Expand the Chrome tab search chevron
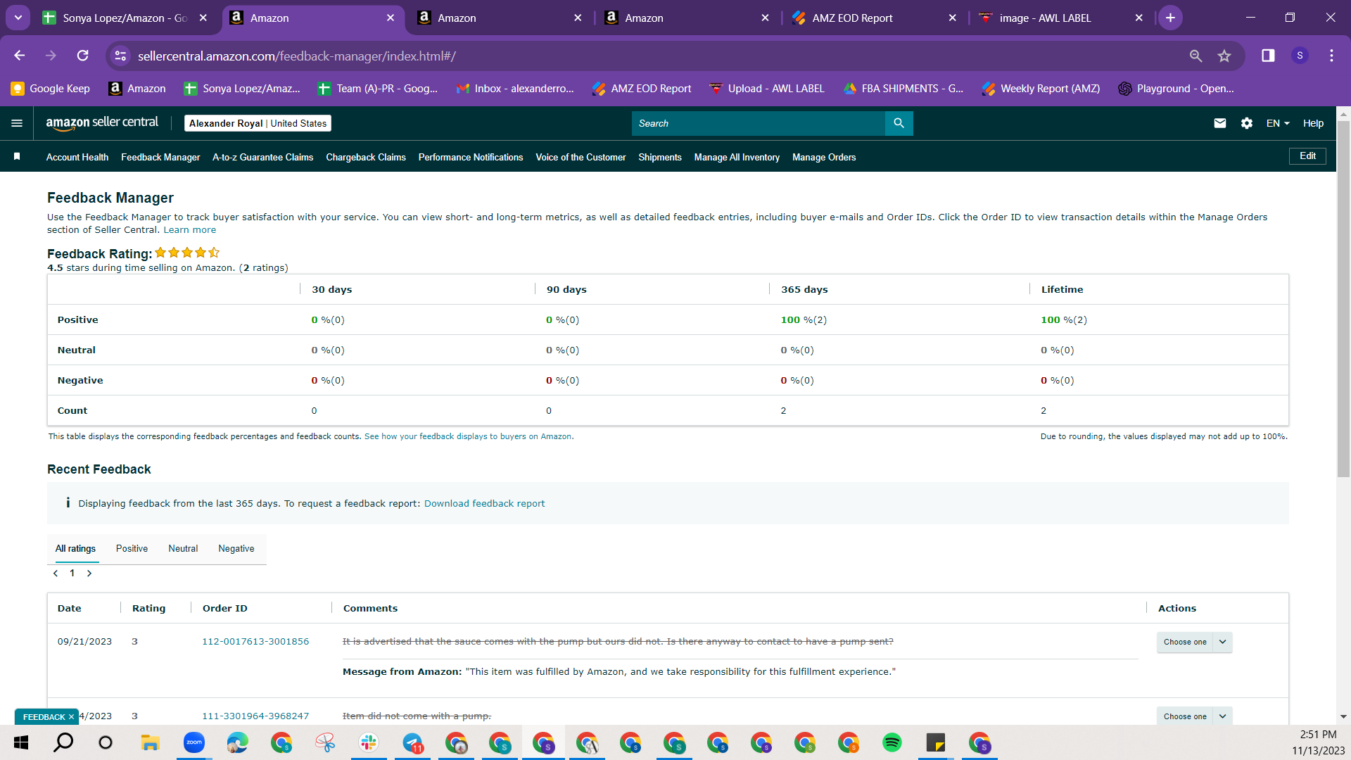 18,18
